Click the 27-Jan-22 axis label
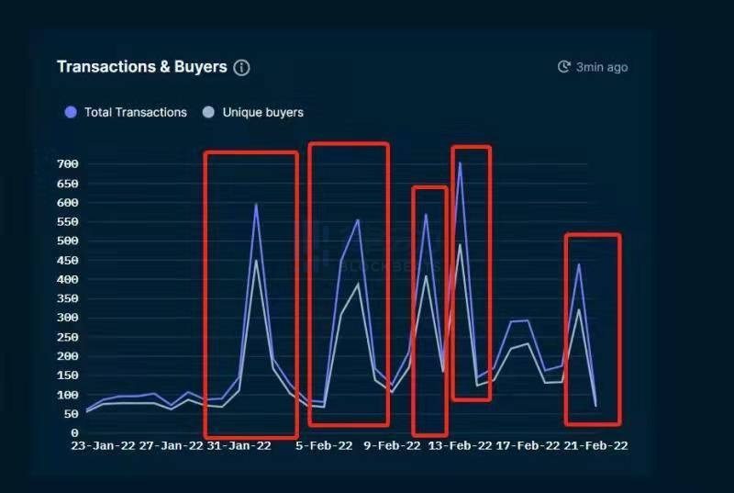 [x=171, y=445]
